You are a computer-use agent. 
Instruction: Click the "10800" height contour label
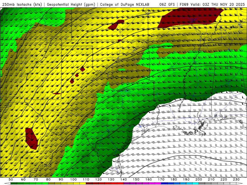coord(46,166)
